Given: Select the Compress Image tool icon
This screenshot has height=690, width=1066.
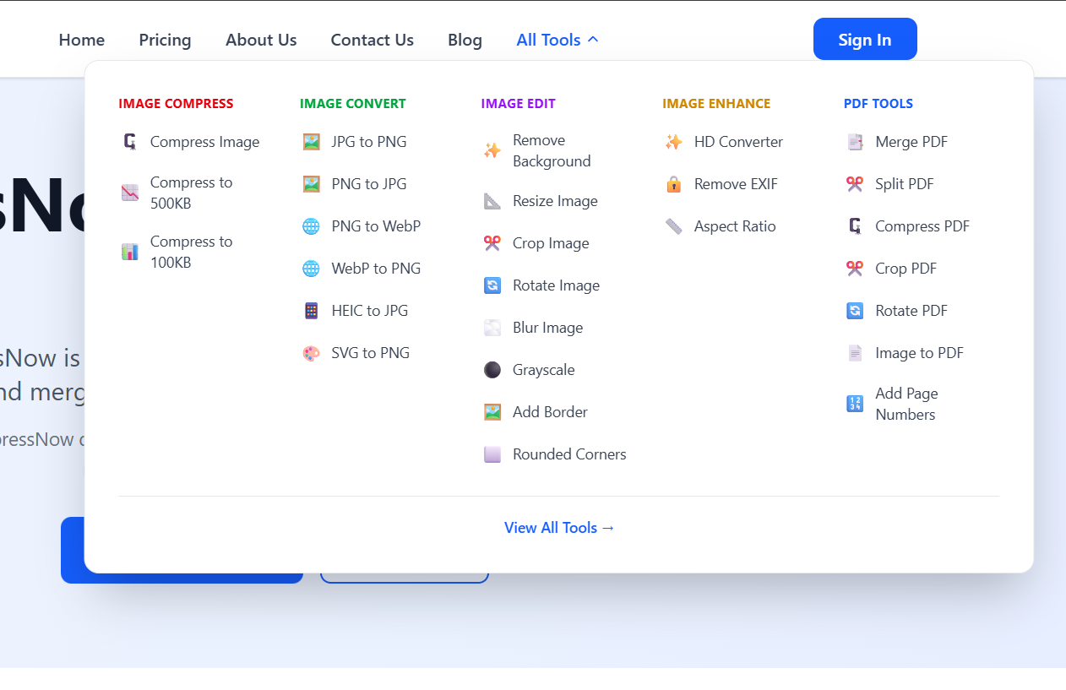Looking at the screenshot, I should (129, 142).
